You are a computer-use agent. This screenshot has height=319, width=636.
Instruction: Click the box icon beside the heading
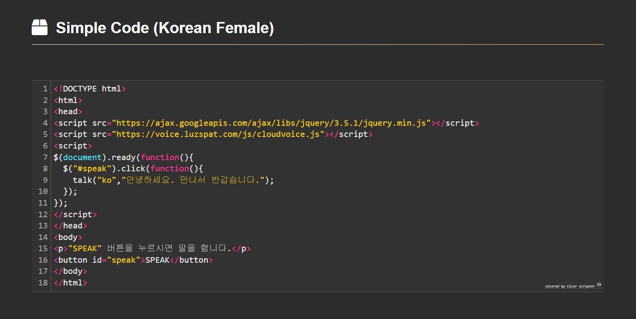pyautogui.click(x=40, y=28)
